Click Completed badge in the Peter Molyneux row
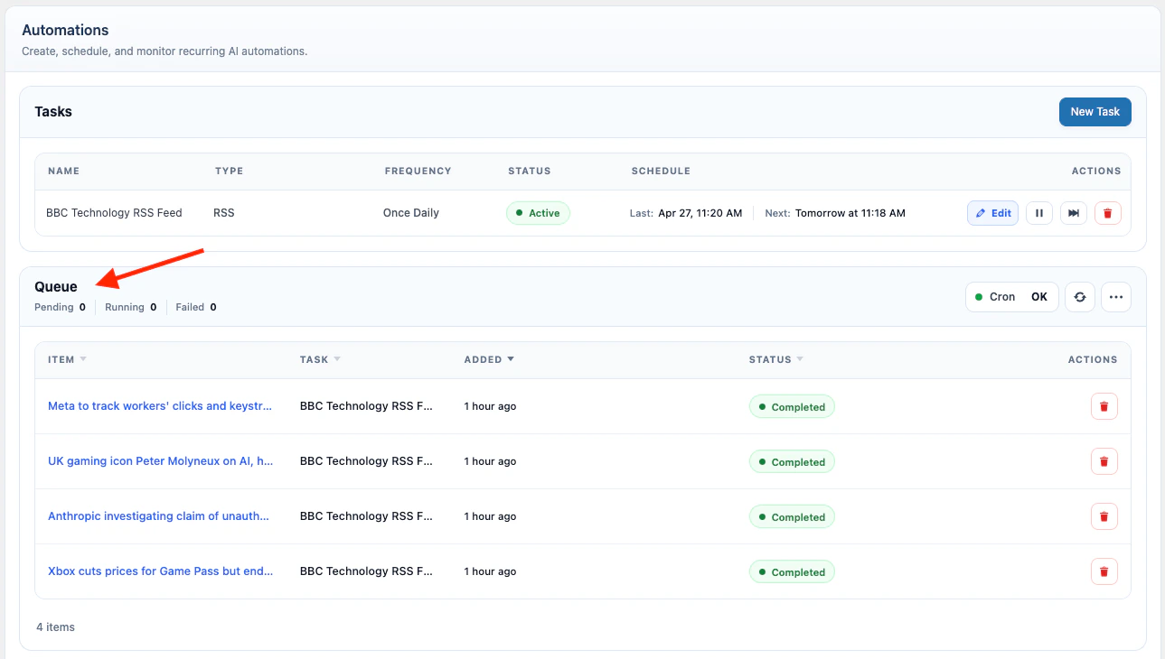The width and height of the screenshot is (1165, 659). (x=792, y=462)
